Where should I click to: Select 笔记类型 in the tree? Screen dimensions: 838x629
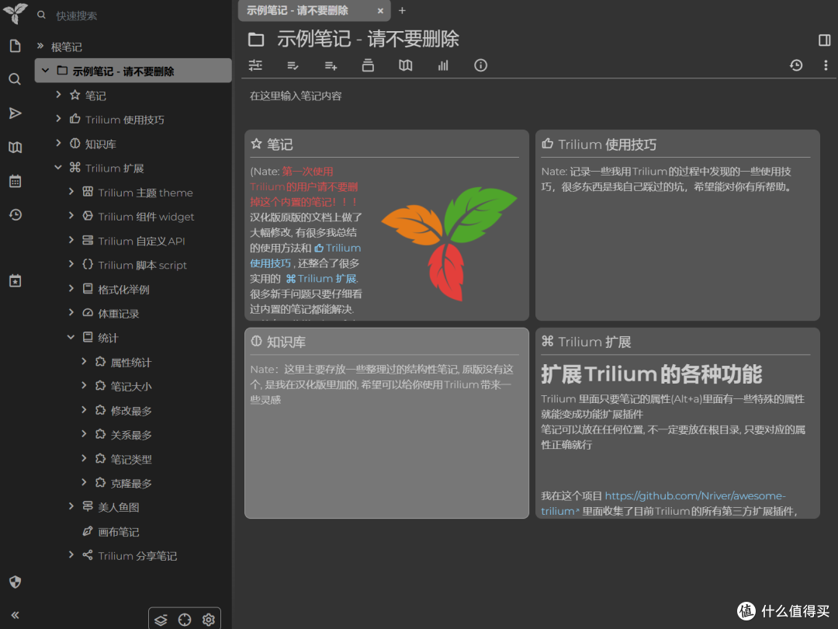pos(131,459)
